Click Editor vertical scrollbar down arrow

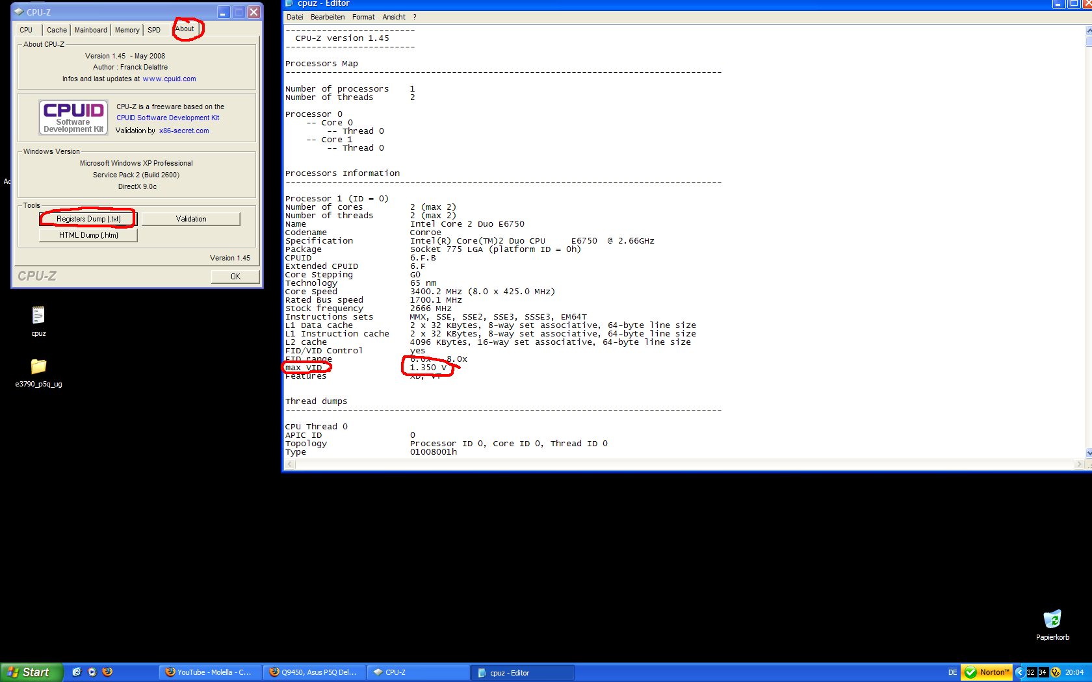1089,453
